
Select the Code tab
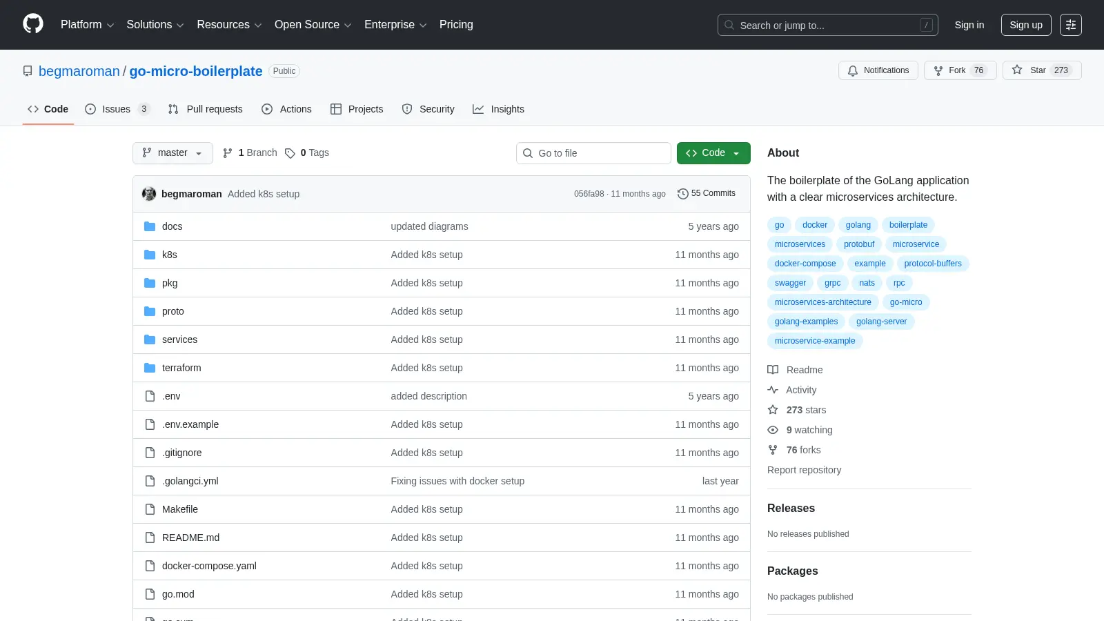click(48, 109)
